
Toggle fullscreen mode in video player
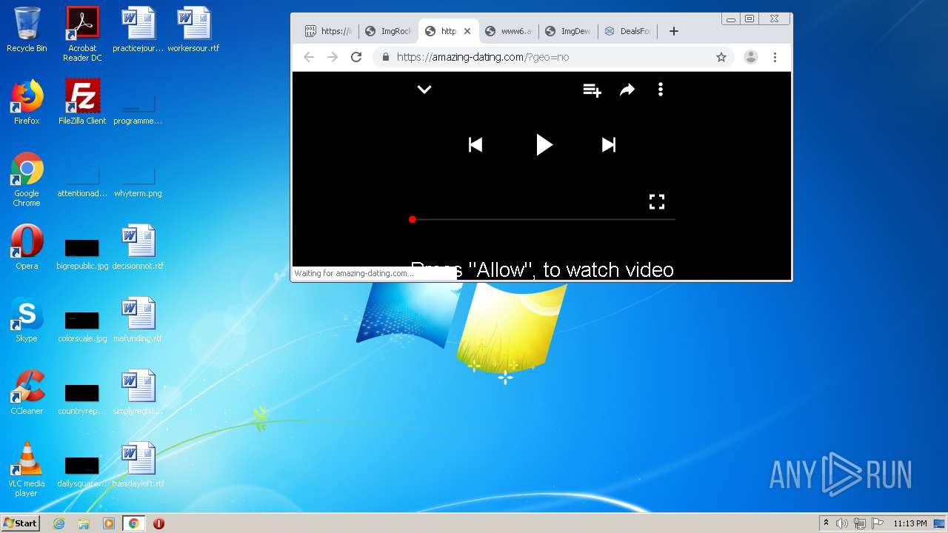(x=657, y=201)
